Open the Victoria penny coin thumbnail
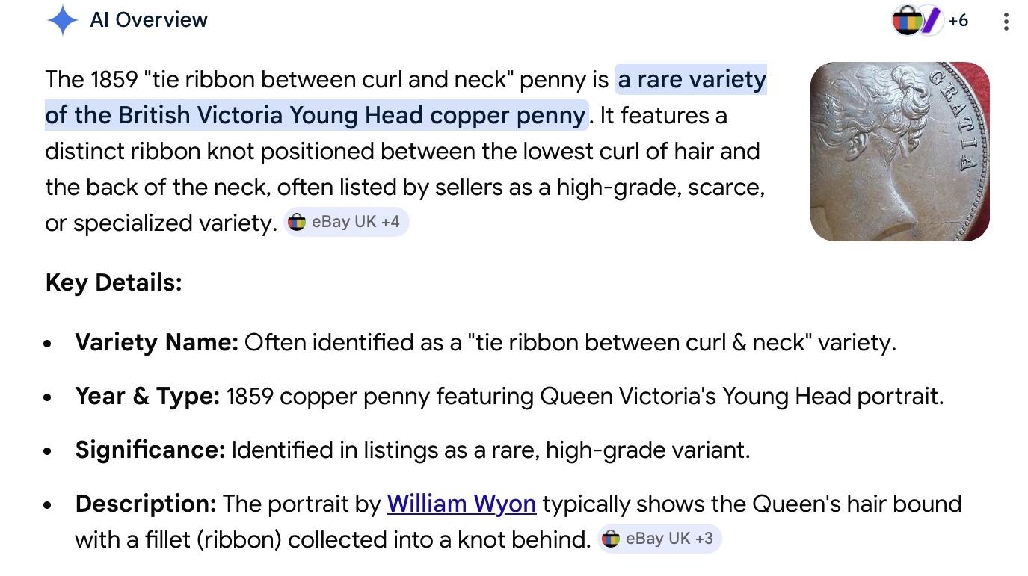Screen dimensions: 1028x576 (x=899, y=152)
